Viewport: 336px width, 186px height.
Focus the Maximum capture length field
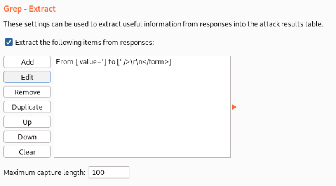pos(109,172)
